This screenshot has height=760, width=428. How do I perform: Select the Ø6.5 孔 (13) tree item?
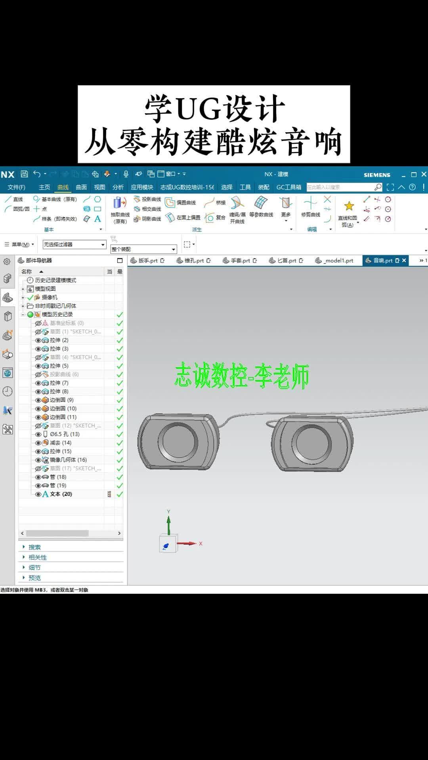tap(65, 434)
